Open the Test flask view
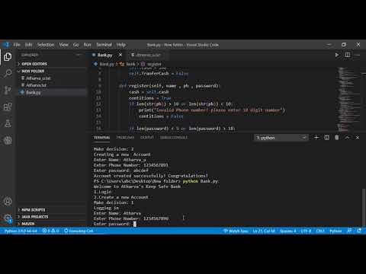366x274 pixels. coord(8,123)
